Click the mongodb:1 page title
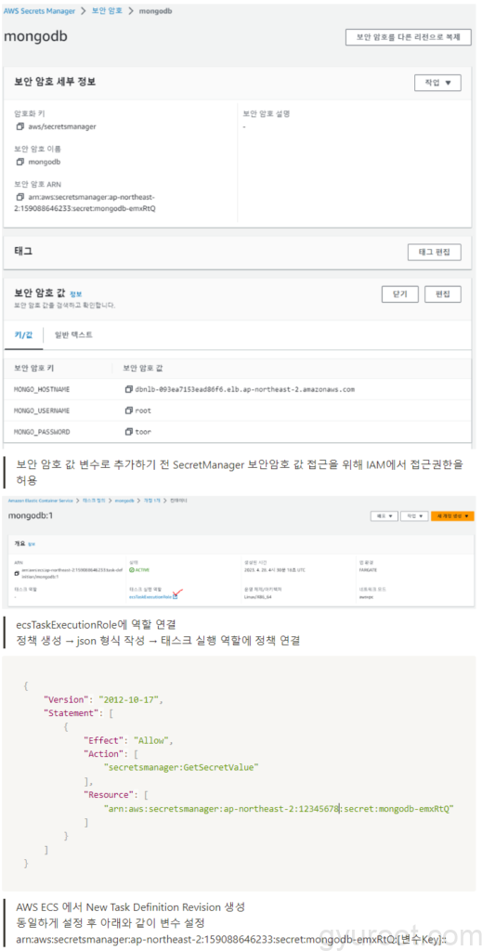This screenshot has height=951, width=482. (31, 515)
